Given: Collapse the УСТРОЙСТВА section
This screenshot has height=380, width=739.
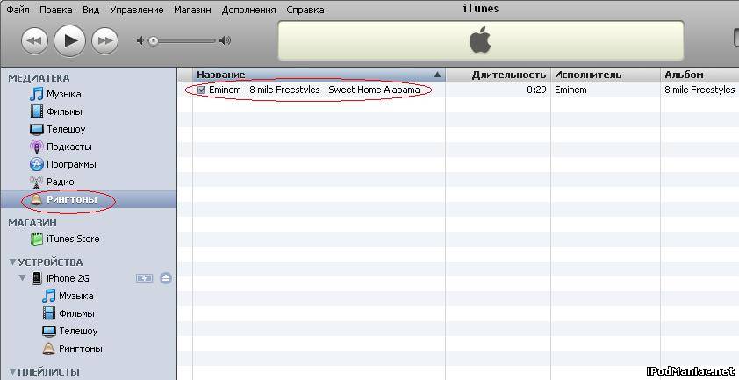Looking at the screenshot, I should point(12,262).
